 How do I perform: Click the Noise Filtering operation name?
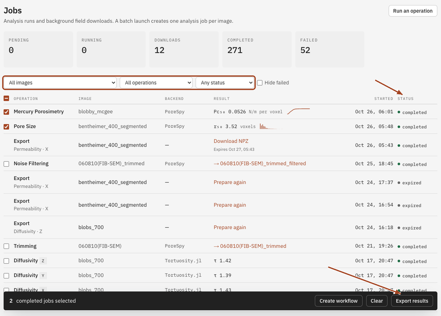(31, 163)
